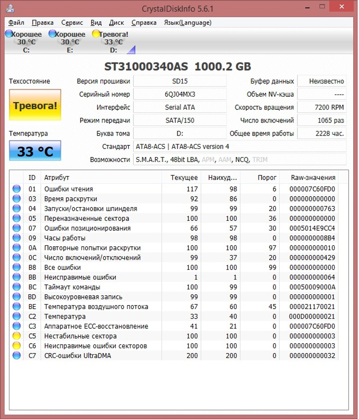Image resolution: width=359 pixels, height=419 pixels.
Task: Click the yellow Тревога! health status button
Action: (35, 105)
